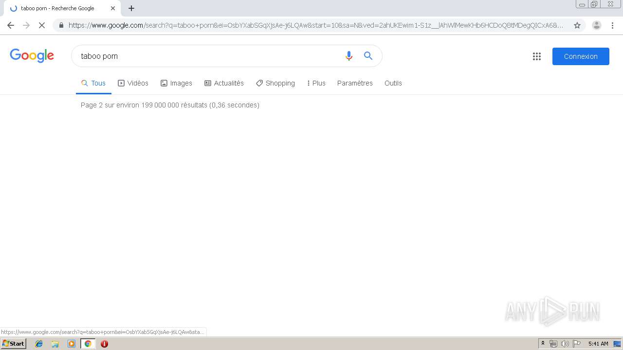Switch to the Images tab
Screen dimensions: 623x350
tap(176, 83)
